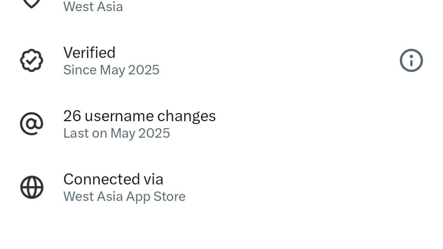Click the "Since May 2025" subtitle
Image resolution: width=443 pixels, height=249 pixels.
pos(111,70)
